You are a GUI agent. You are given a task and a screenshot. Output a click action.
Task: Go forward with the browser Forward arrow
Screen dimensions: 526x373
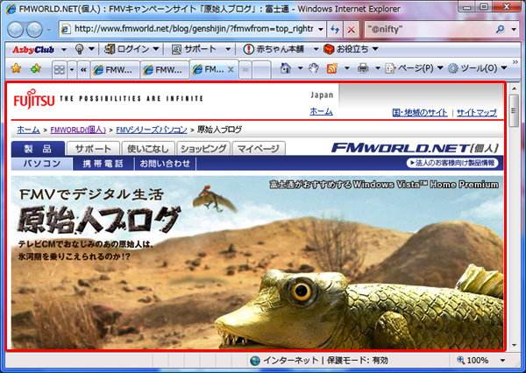click(34, 30)
